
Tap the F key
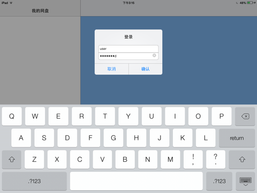(90, 138)
